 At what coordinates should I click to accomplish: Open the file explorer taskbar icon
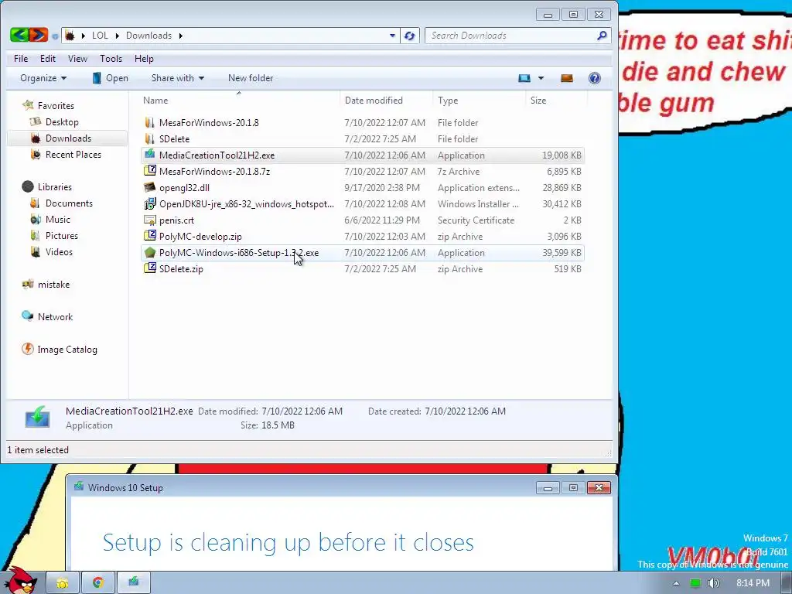(63, 583)
